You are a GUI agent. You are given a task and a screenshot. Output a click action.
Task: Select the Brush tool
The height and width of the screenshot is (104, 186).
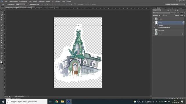tap(2, 28)
